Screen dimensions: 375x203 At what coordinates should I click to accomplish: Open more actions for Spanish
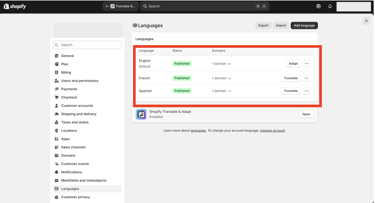(x=307, y=91)
